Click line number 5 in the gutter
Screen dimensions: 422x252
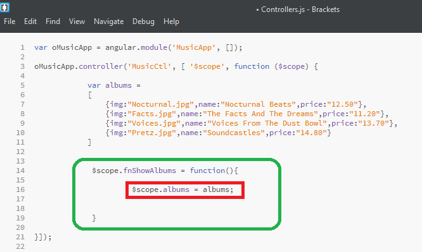[22, 85]
